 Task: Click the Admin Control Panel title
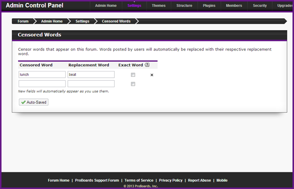coord(34,5)
